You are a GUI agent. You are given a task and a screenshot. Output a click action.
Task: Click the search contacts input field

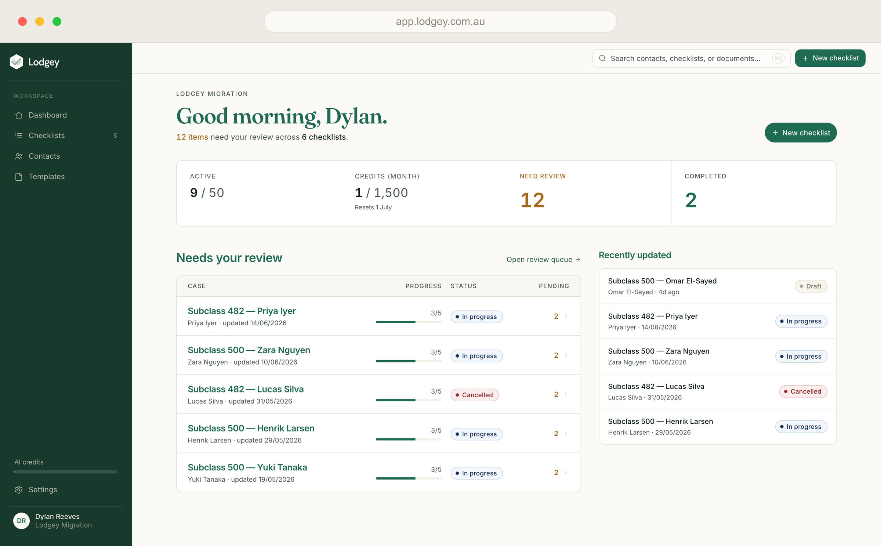tap(691, 58)
